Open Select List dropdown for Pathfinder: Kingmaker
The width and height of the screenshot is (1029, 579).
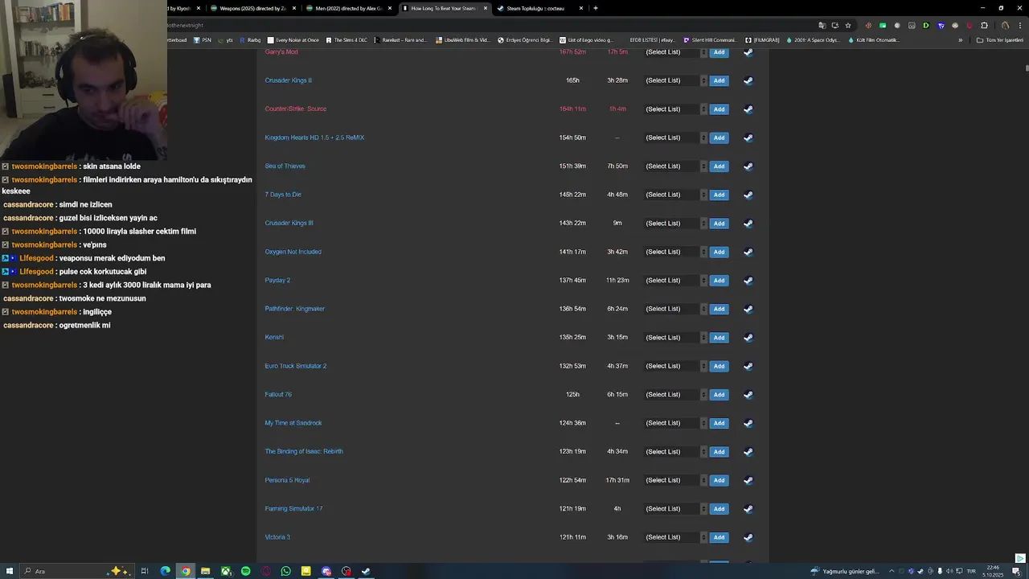pos(675,309)
